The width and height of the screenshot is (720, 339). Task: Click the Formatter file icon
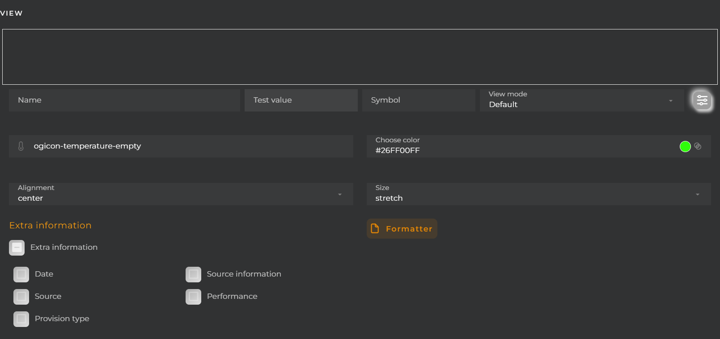click(375, 228)
